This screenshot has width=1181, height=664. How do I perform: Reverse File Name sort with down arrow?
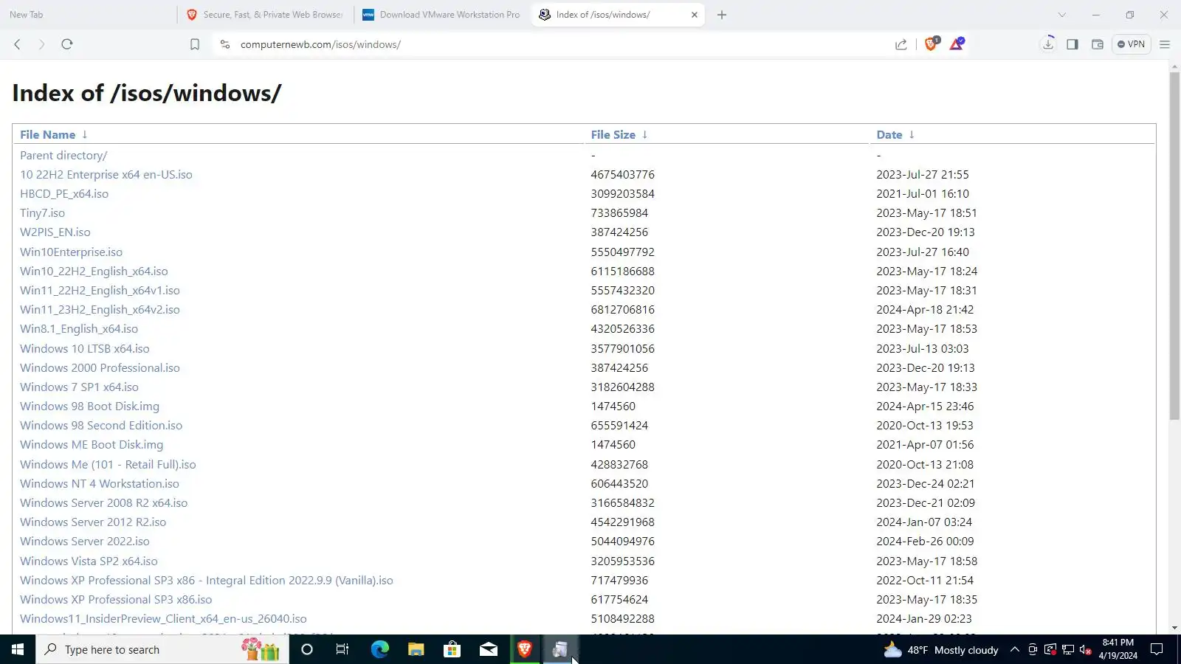pyautogui.click(x=85, y=135)
